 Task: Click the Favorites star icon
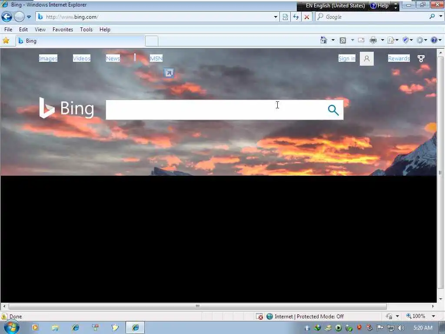[6, 40]
